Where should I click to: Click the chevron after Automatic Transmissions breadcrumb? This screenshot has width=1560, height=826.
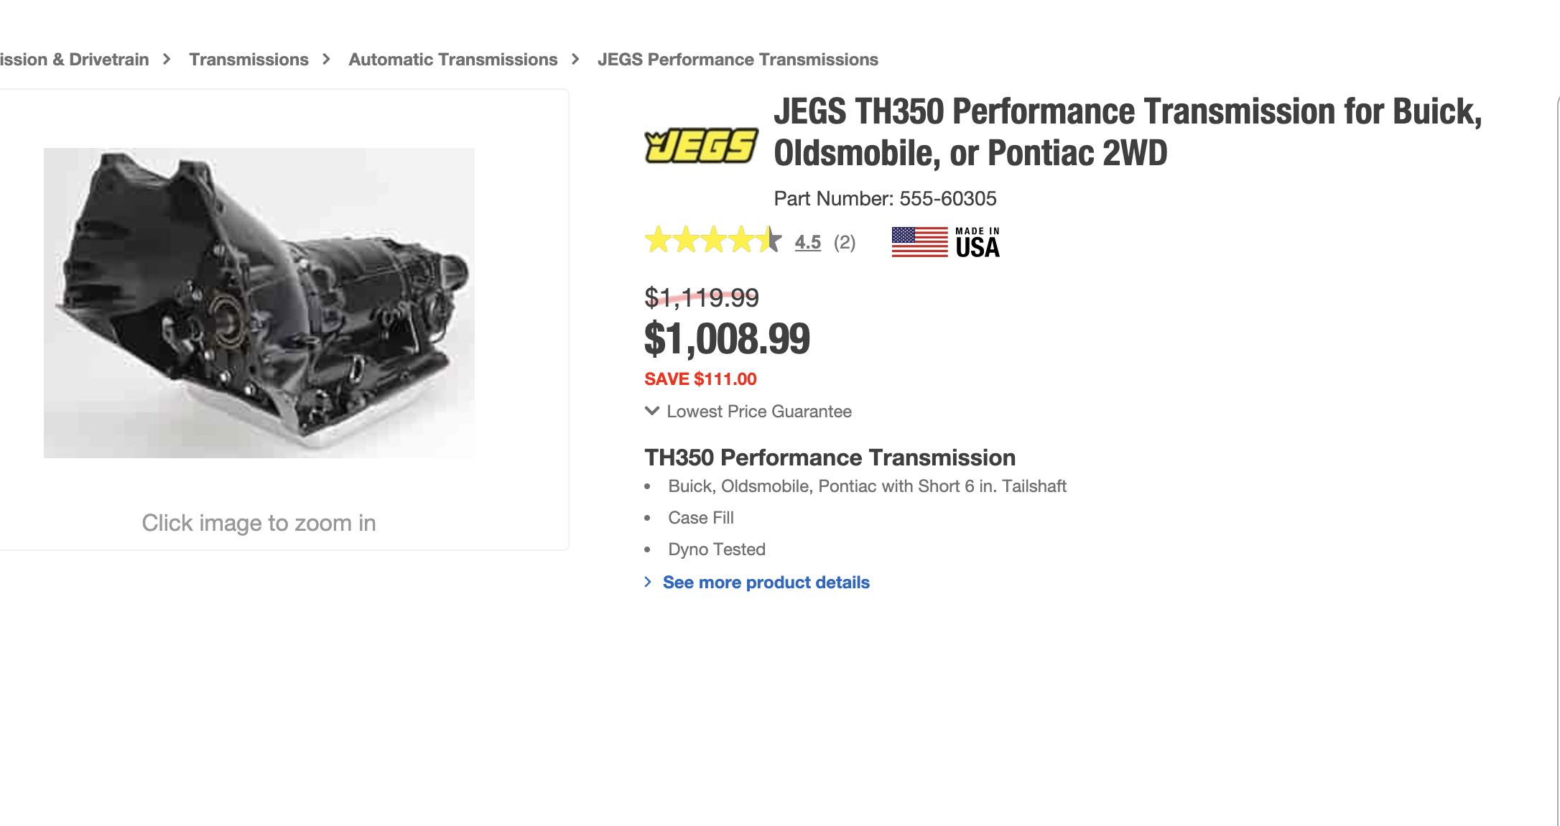click(x=575, y=60)
